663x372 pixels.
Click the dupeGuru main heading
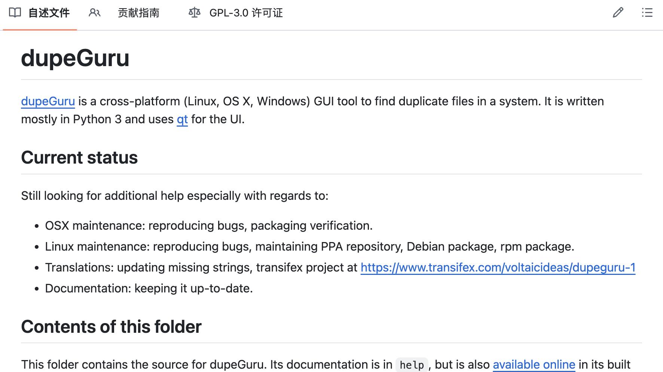[75, 58]
